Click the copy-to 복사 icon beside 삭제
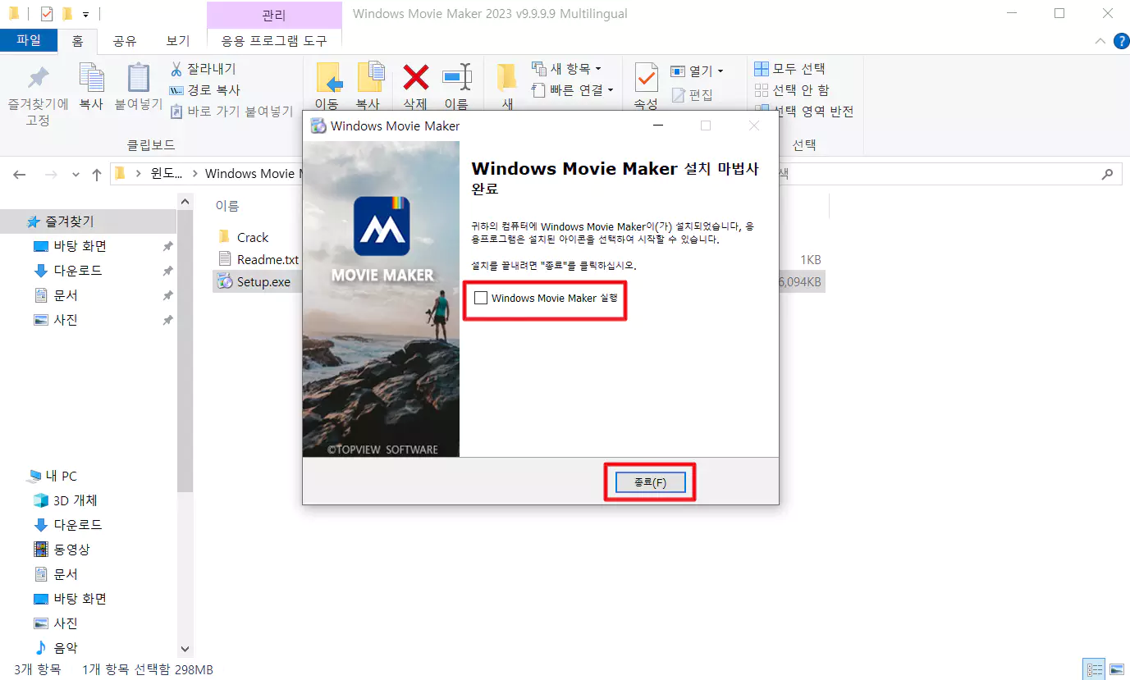1130x680 pixels. click(x=370, y=77)
